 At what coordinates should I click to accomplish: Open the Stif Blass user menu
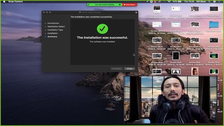click(x=201, y=1)
